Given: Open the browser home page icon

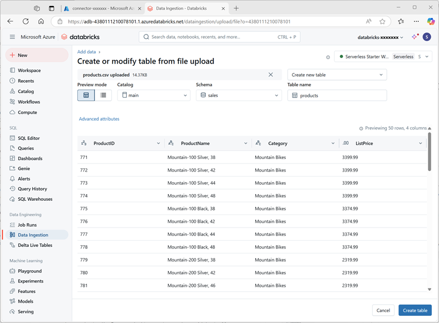Looking at the screenshot, I should (41, 21).
